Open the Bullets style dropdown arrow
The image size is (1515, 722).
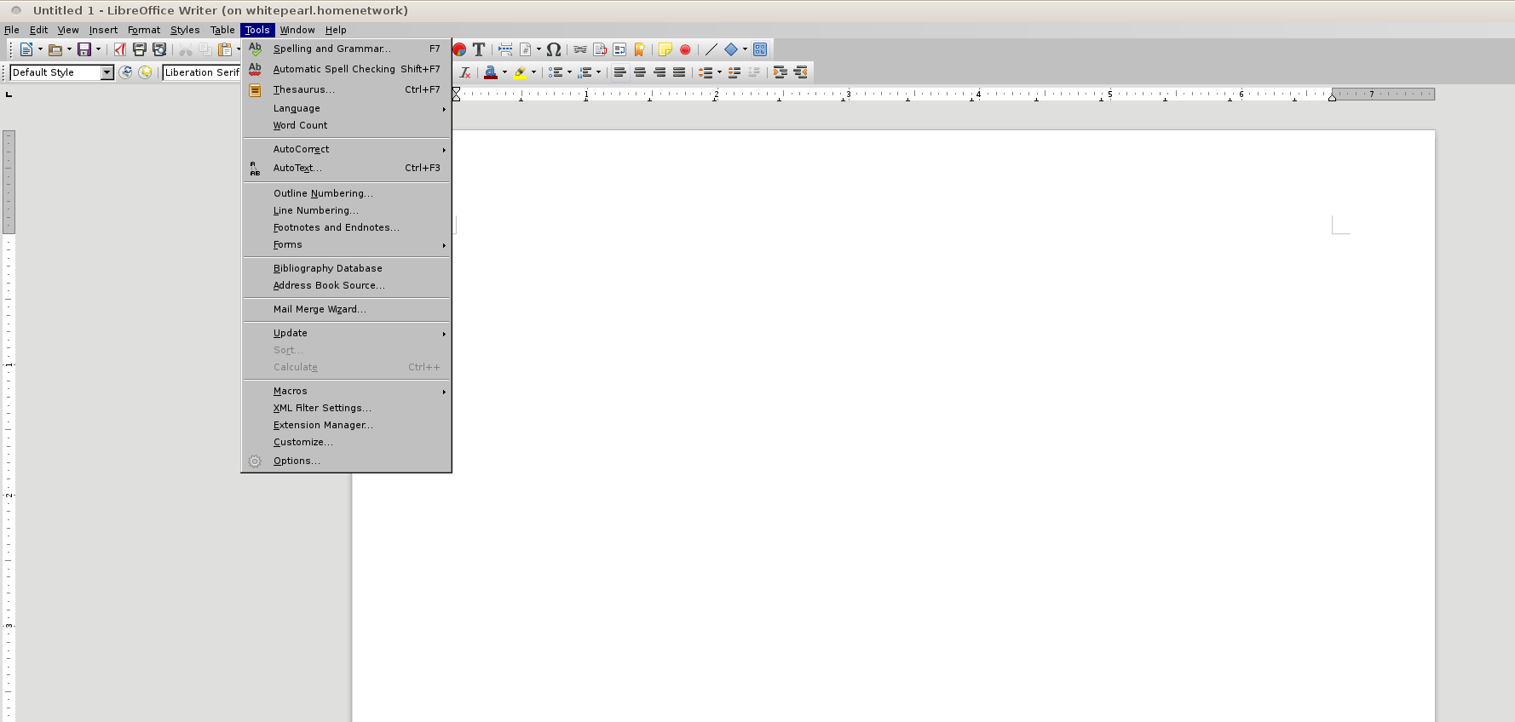(x=569, y=72)
